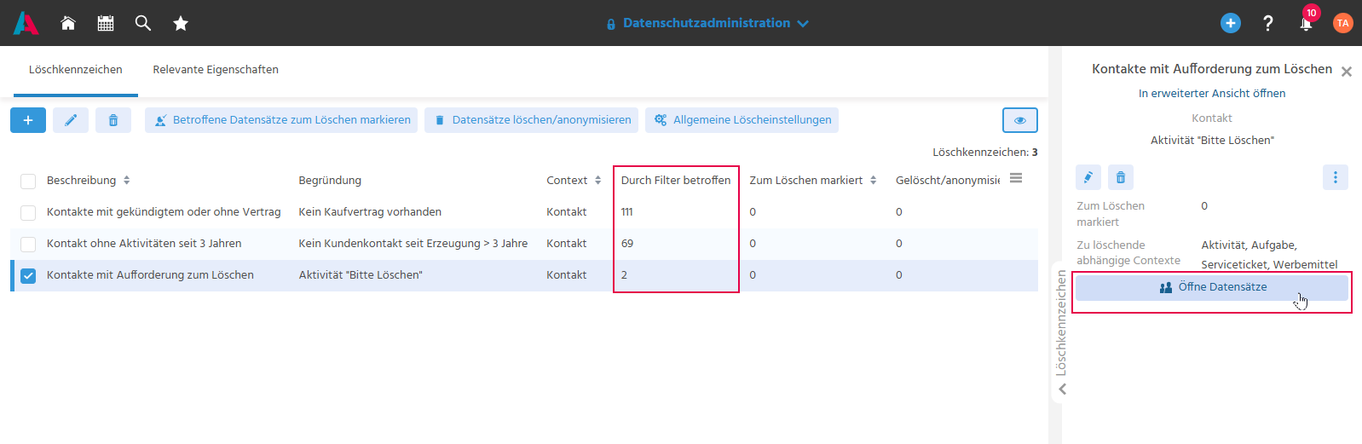Image resolution: width=1362 pixels, height=444 pixels.
Task: Toggle the select-all header checkbox
Action: click(28, 181)
